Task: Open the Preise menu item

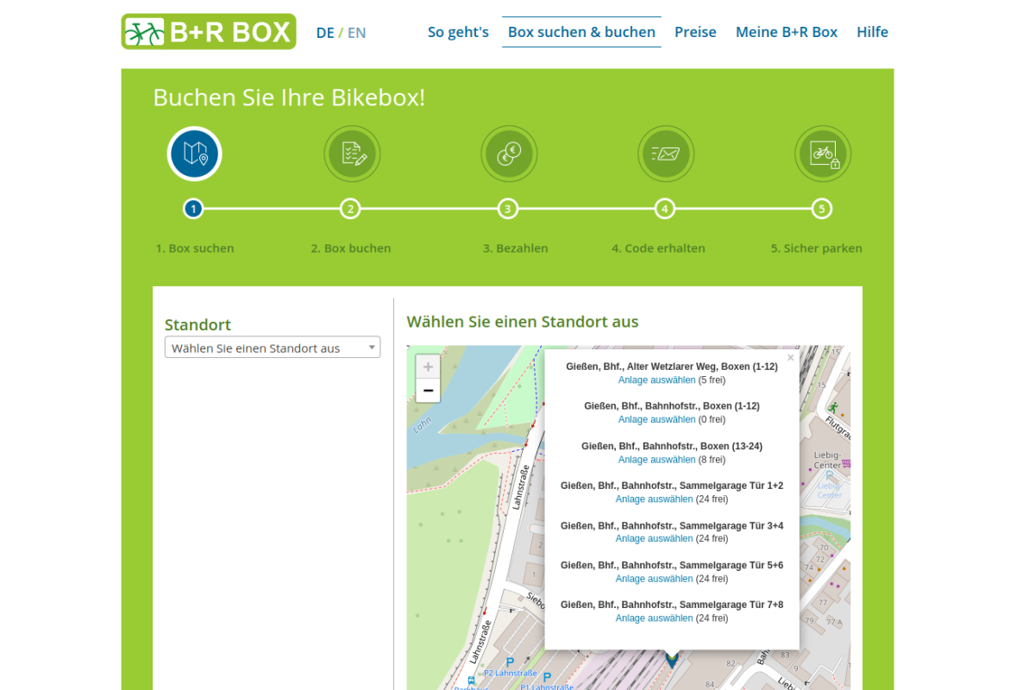Action: (695, 32)
